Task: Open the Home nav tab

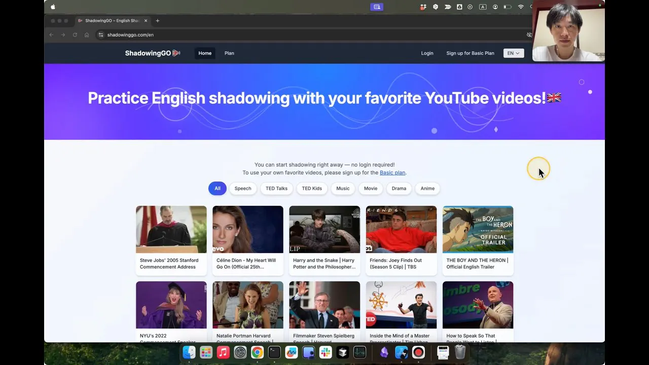Action: (x=205, y=53)
